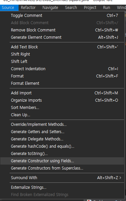Select Generate Element Comment
The width and height of the screenshot is (126, 201).
click(62, 37)
